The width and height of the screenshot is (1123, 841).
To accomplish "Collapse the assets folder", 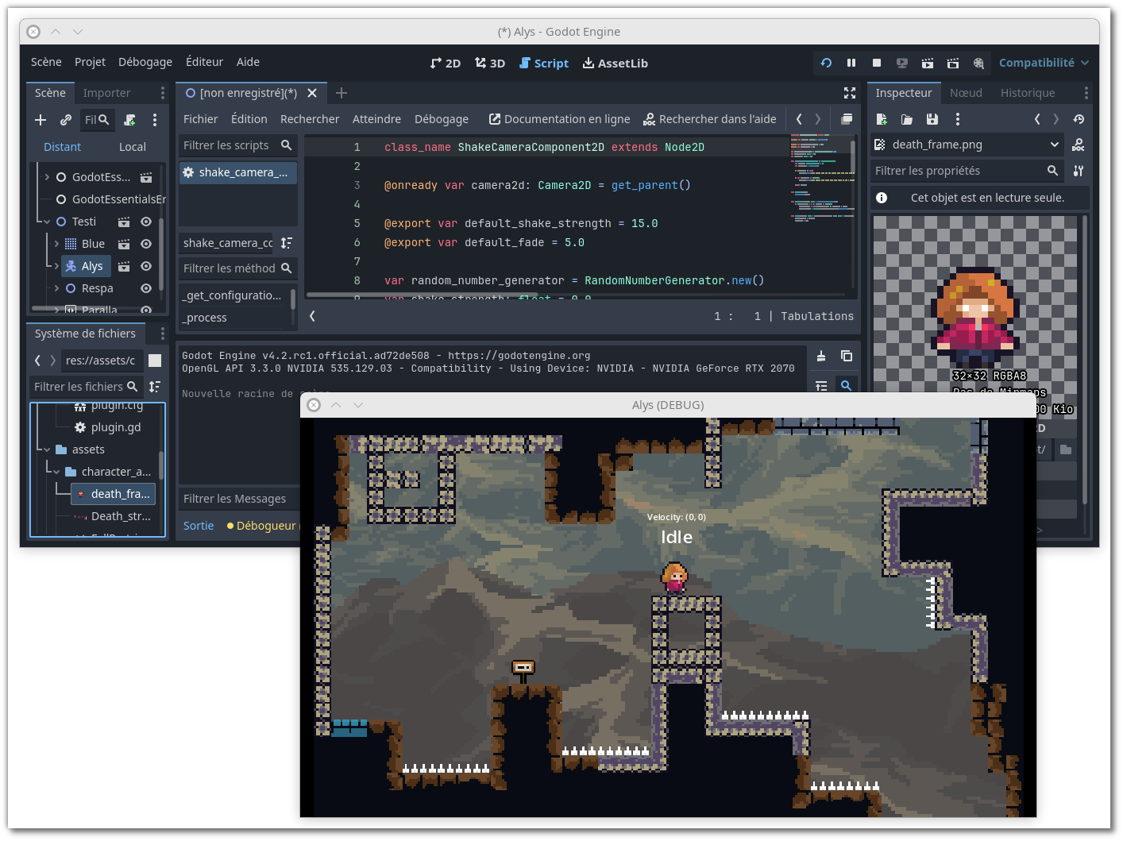I will (47, 449).
